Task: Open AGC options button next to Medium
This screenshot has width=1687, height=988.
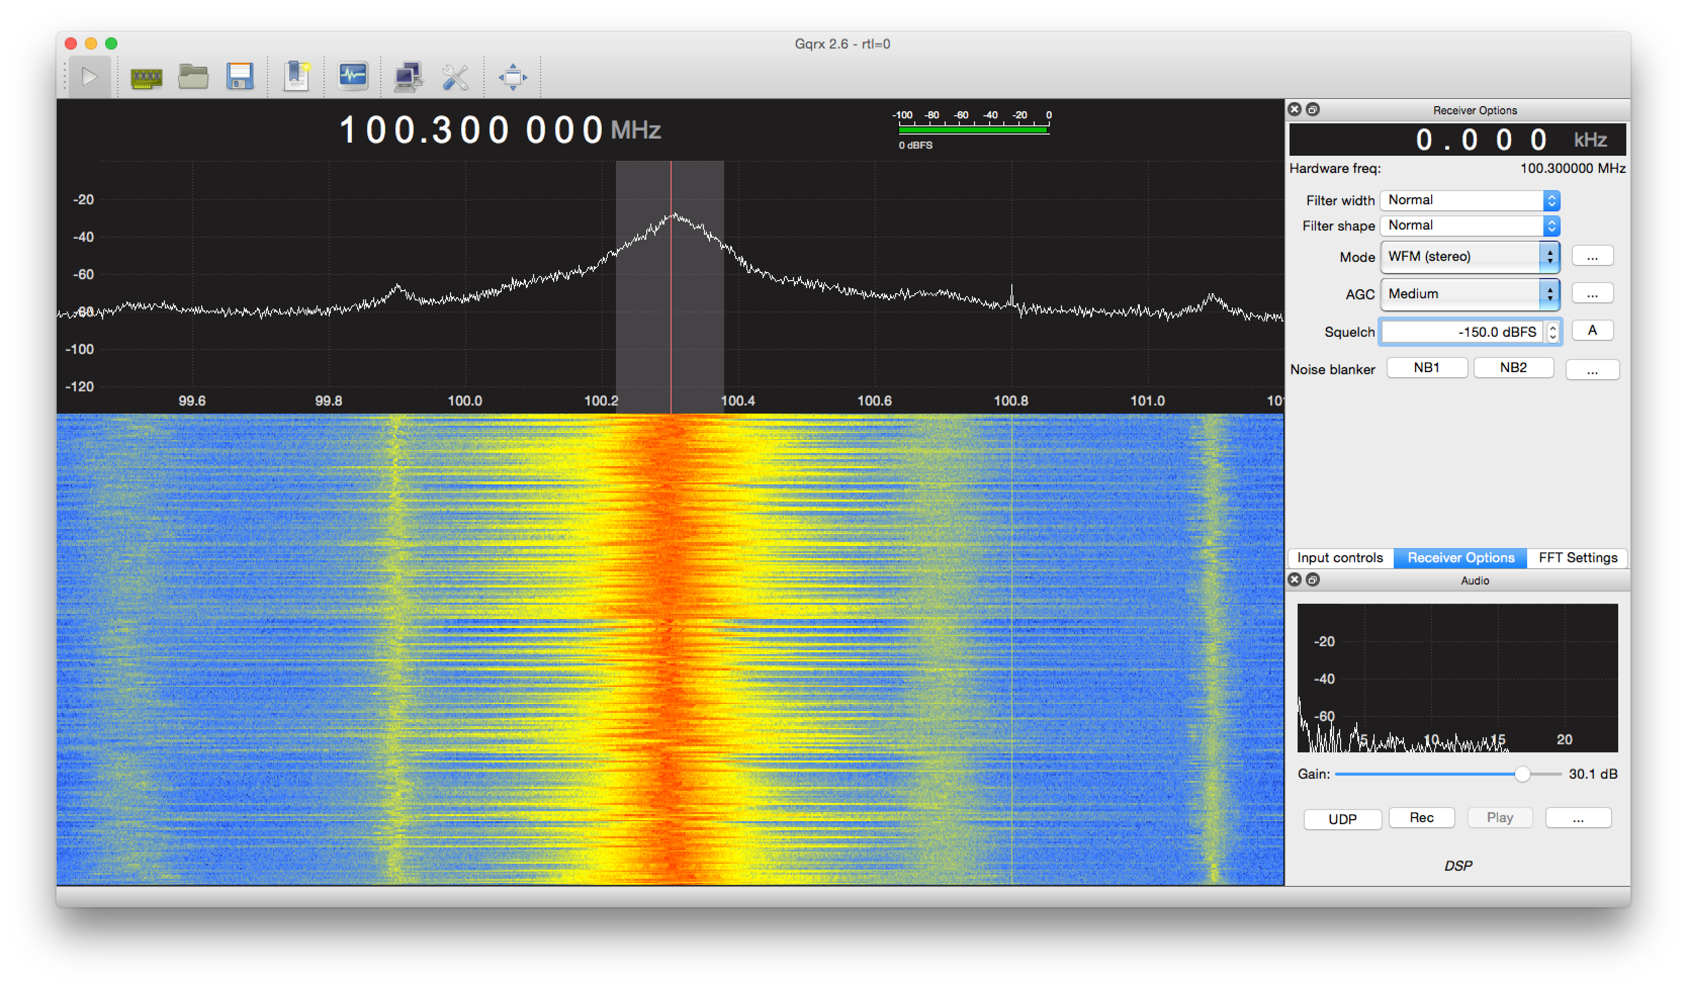Action: (x=1592, y=294)
